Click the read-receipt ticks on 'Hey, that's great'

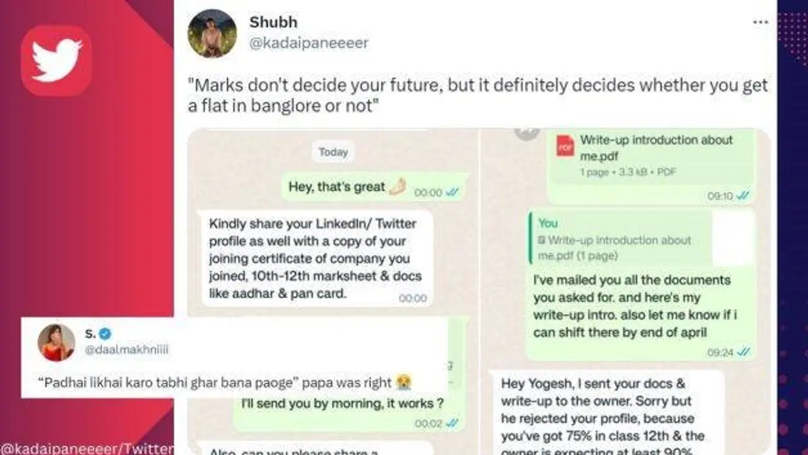(x=453, y=193)
